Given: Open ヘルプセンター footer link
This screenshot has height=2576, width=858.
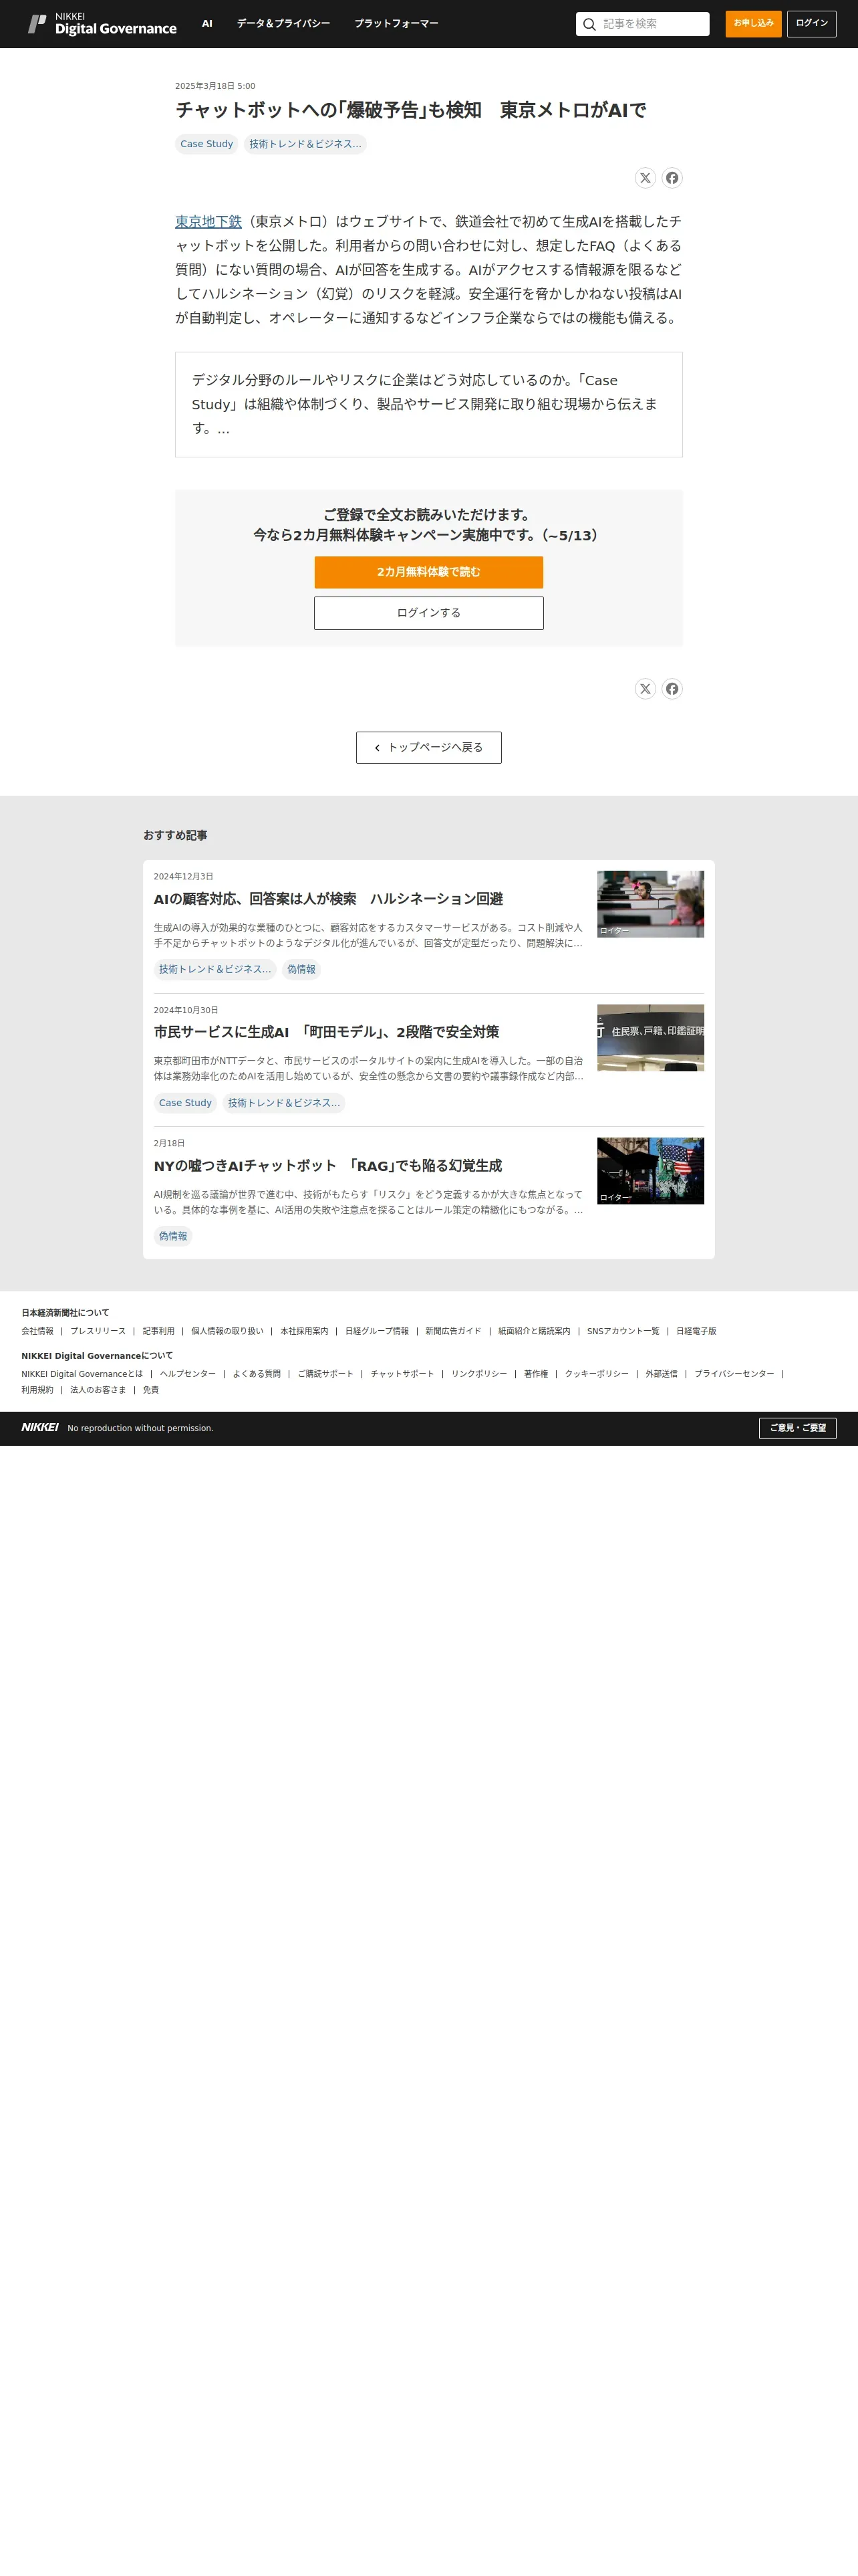Looking at the screenshot, I should (188, 1374).
